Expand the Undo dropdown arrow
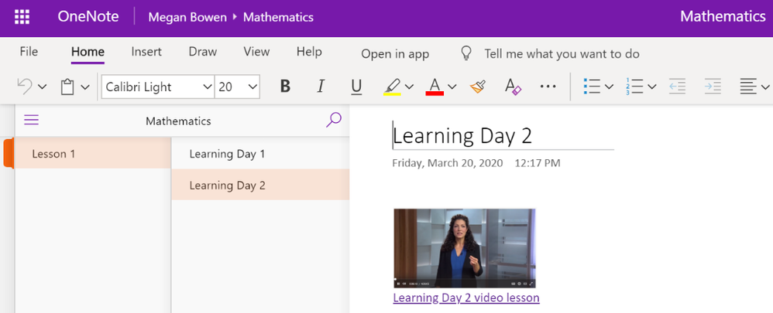Image resolution: width=773 pixels, height=313 pixels. click(43, 87)
